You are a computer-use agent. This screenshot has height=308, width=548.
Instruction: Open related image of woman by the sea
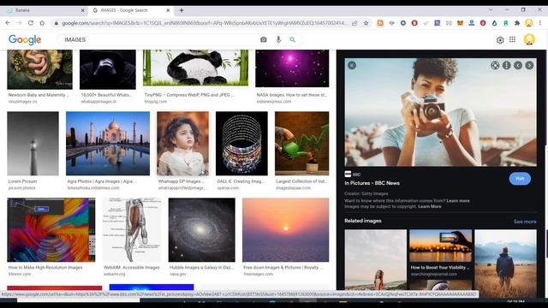(375, 259)
